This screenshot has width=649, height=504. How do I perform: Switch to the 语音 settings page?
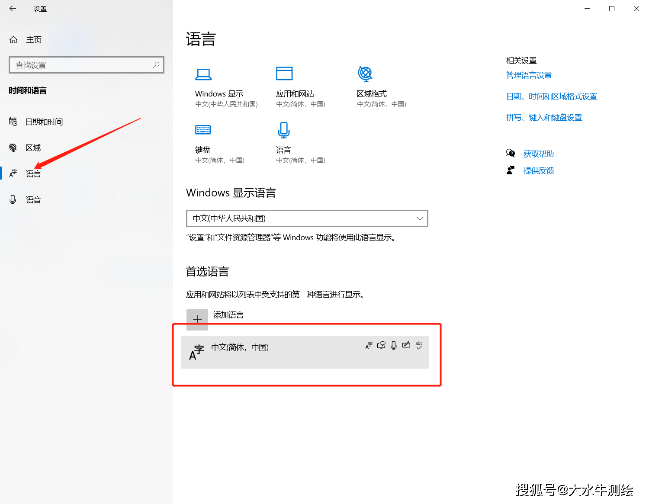pyautogui.click(x=87, y=200)
